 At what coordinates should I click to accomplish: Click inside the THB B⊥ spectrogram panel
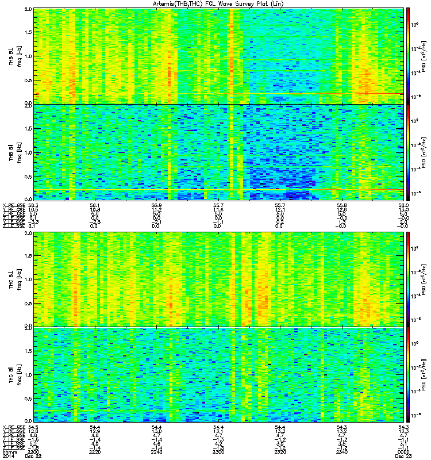[x=218, y=56]
